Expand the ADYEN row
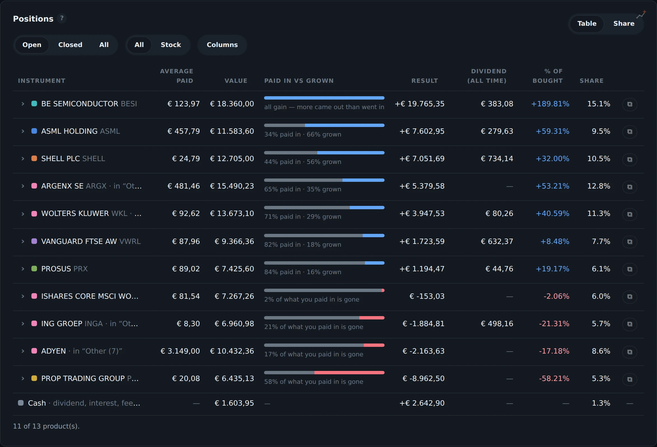 point(23,351)
